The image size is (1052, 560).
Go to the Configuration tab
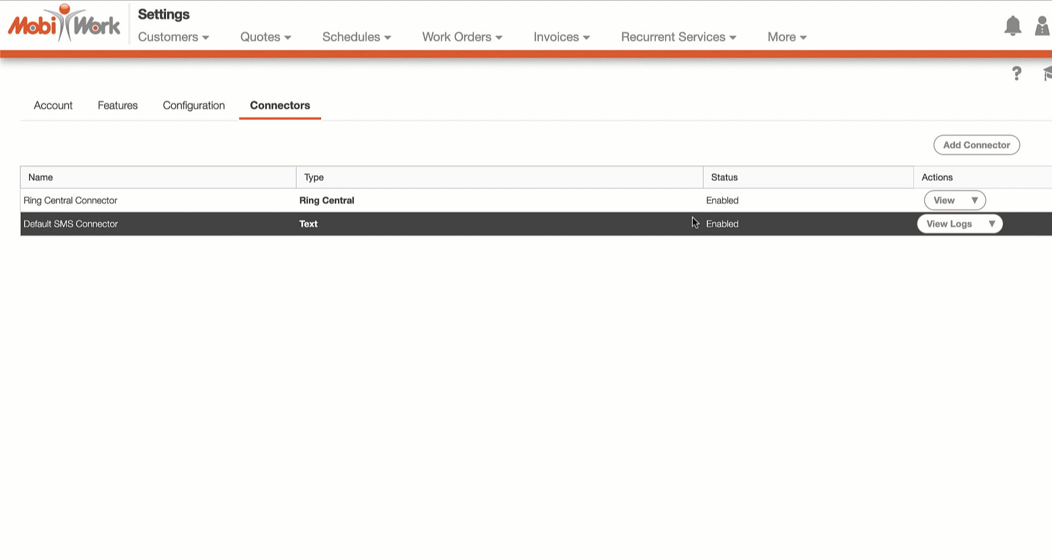click(194, 106)
